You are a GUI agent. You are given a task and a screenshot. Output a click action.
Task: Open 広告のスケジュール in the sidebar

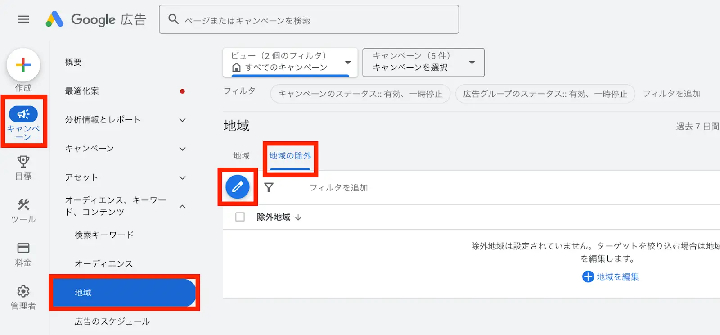coord(112,321)
